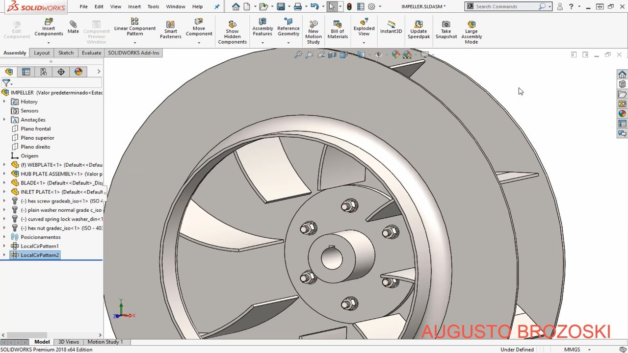628x353 pixels.
Task: Click Show Hidden Components
Action: pos(233,32)
